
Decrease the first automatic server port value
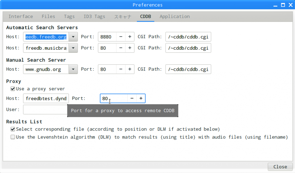coord(121,37)
